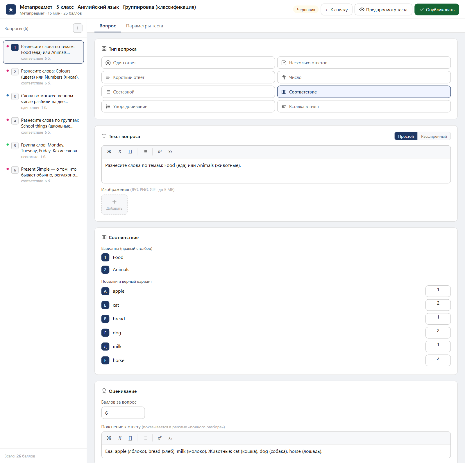Screen dimensions: 465x463
Task: Apply subscript in explanation editor toolbar
Action: (170, 438)
